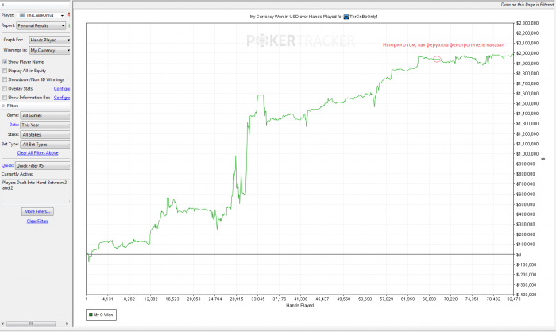
Task: Click 'Data on this Page is Filtered' notice
Action: click(x=527, y=5)
